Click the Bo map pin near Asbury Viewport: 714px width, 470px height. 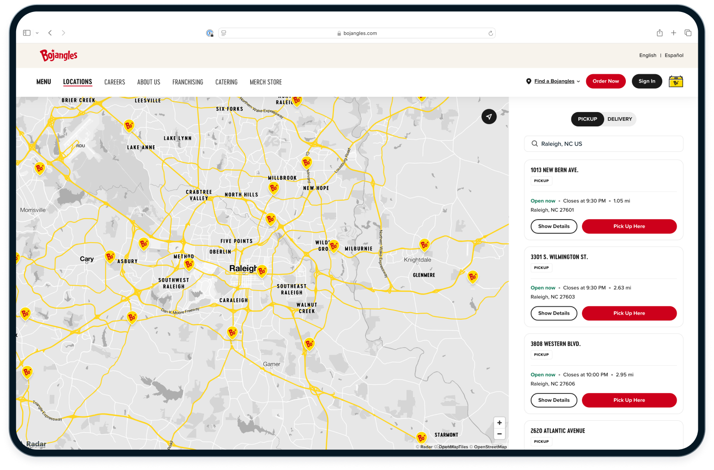pyautogui.click(x=110, y=257)
